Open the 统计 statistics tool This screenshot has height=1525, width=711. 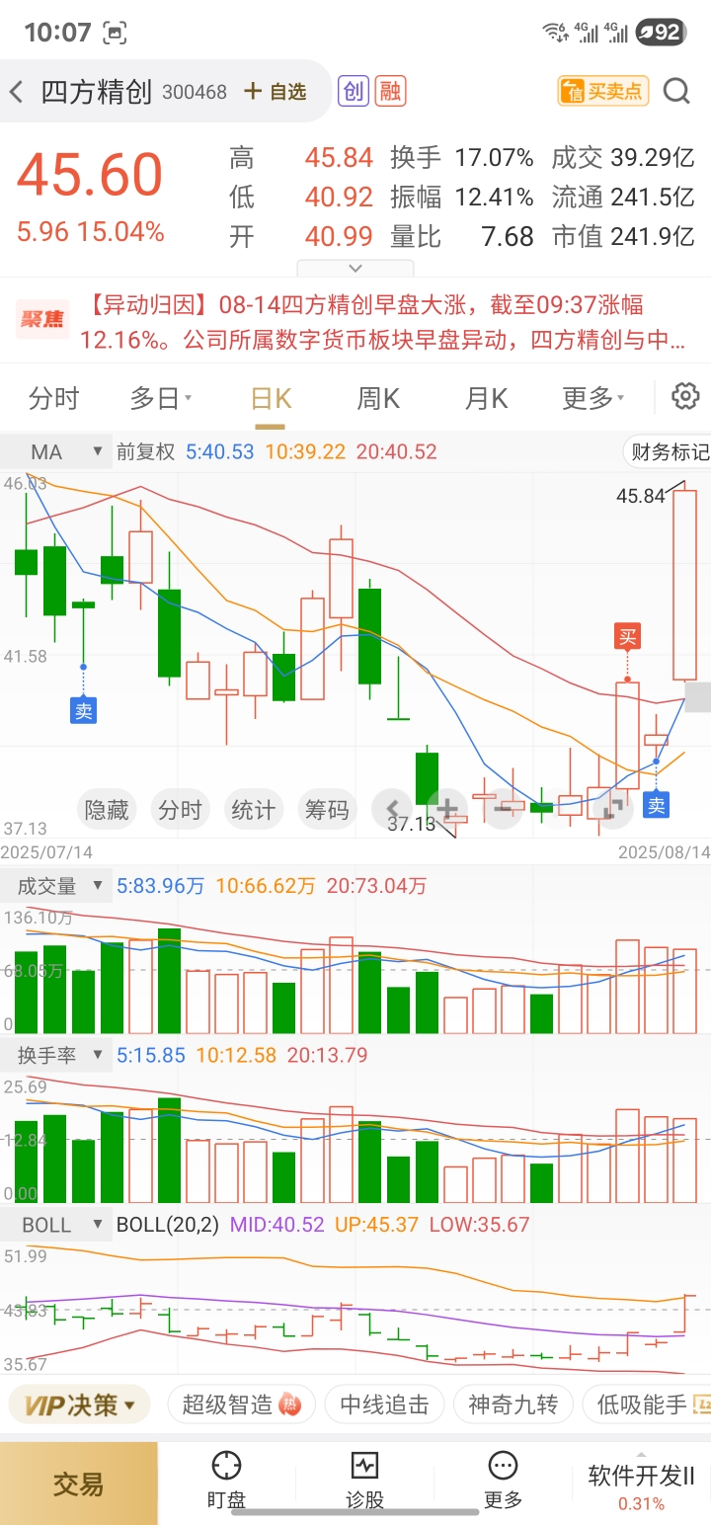tap(253, 810)
